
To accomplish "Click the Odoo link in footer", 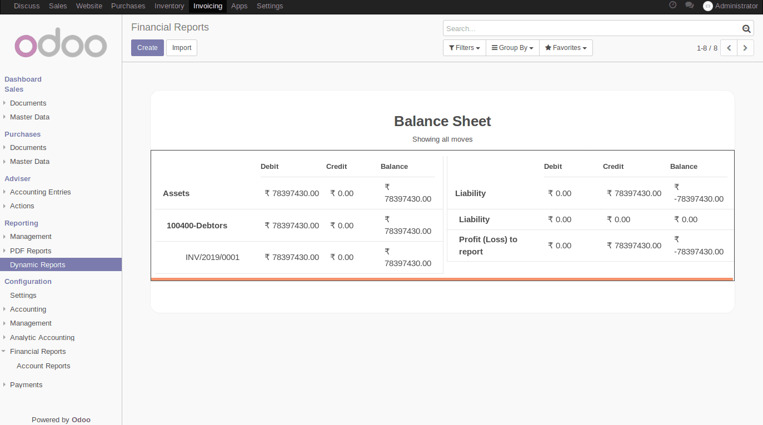I will tap(81, 420).
